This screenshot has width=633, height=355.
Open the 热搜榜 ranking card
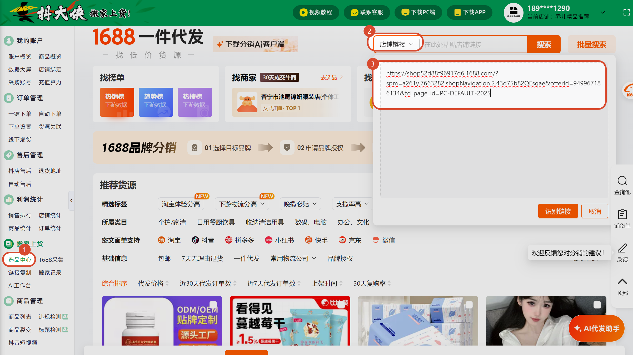[195, 102]
